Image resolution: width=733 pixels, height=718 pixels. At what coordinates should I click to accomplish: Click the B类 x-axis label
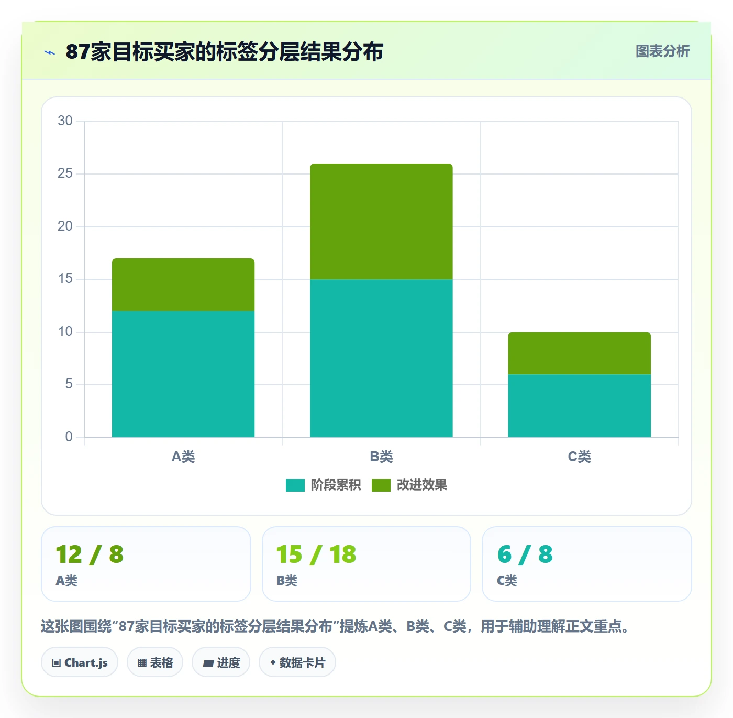pos(381,456)
